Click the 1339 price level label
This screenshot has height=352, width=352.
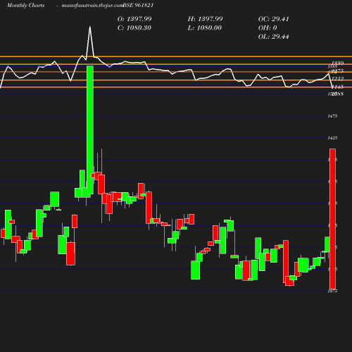pos(338,63)
